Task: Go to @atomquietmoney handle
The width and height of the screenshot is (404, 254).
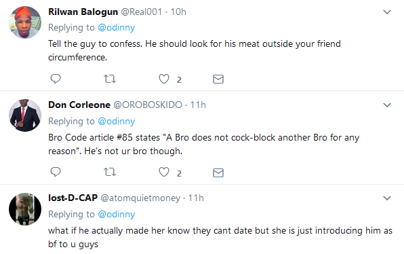Action: pyautogui.click(x=140, y=198)
